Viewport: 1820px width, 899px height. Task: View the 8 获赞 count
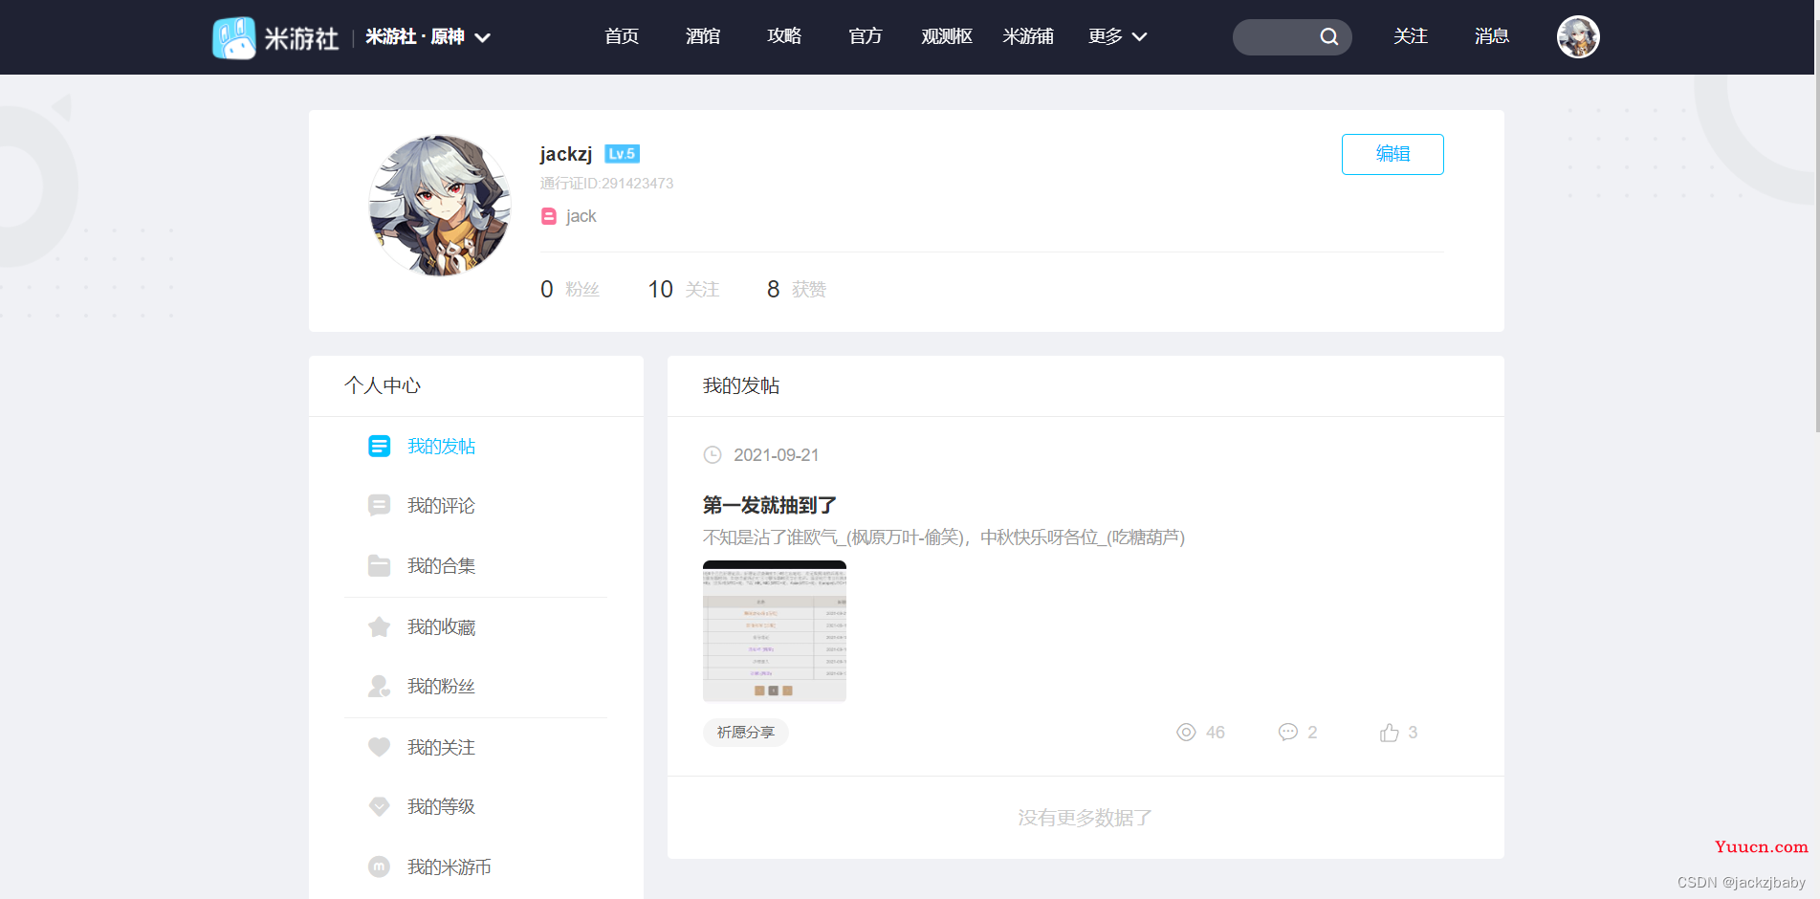click(797, 289)
